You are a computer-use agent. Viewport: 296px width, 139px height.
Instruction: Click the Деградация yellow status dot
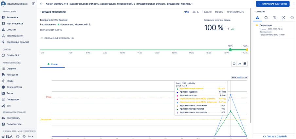pyautogui.click(x=257, y=25)
